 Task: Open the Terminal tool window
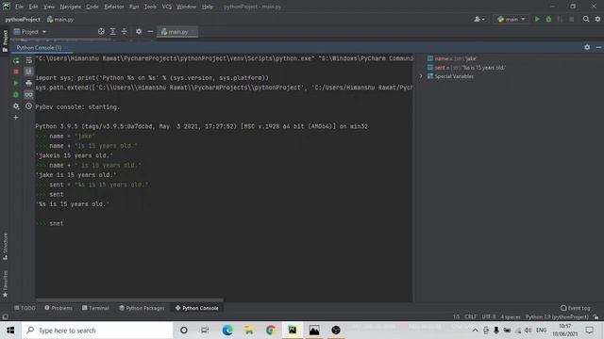click(x=95, y=308)
